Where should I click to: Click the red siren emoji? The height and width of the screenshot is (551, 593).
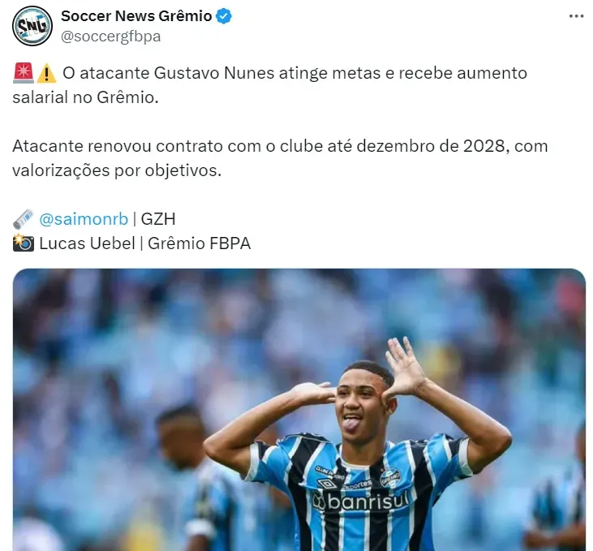(23, 73)
